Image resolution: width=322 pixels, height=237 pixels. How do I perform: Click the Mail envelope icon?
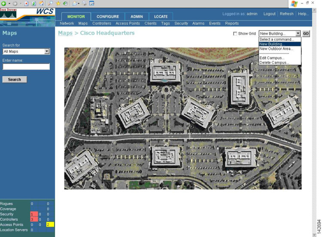click(x=75, y=3)
